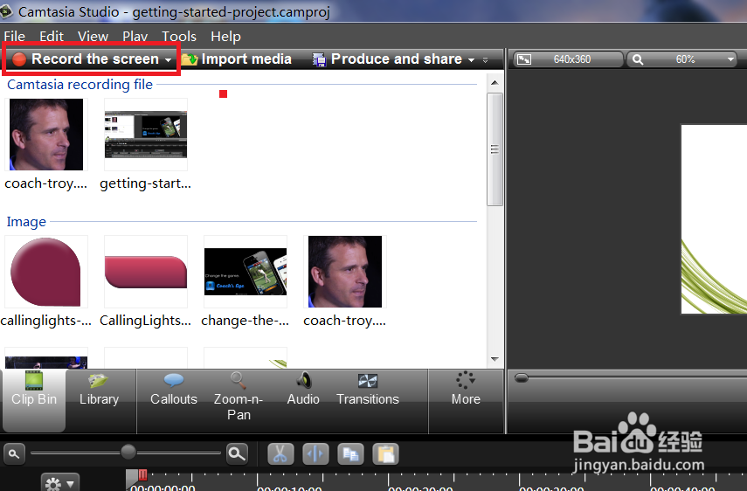Click the Image section header

pyautogui.click(x=26, y=222)
